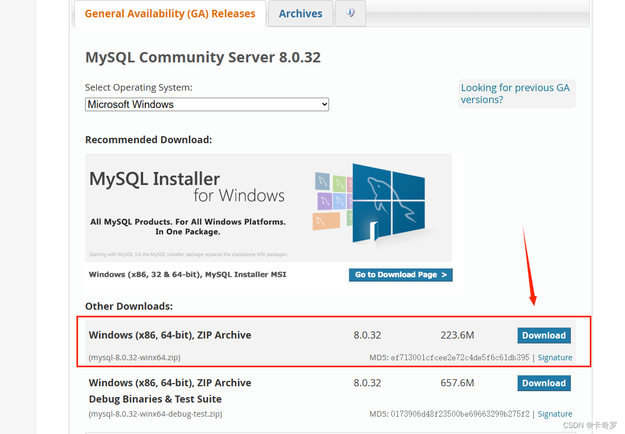The image size is (625, 434).
Task: Click the MD5 0173906d48f23500be69663299b275f2 text
Action: coord(449,414)
